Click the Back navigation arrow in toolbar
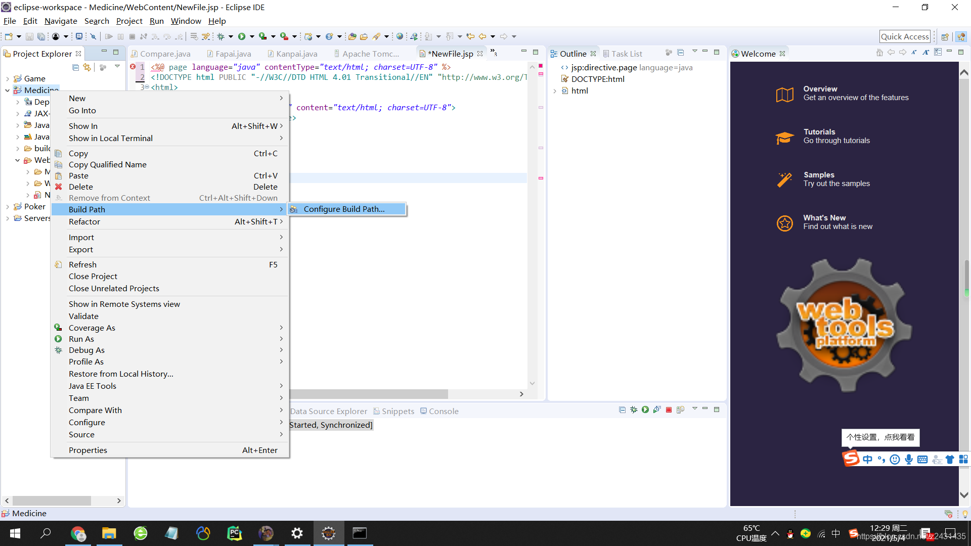The height and width of the screenshot is (546, 971). (x=482, y=36)
